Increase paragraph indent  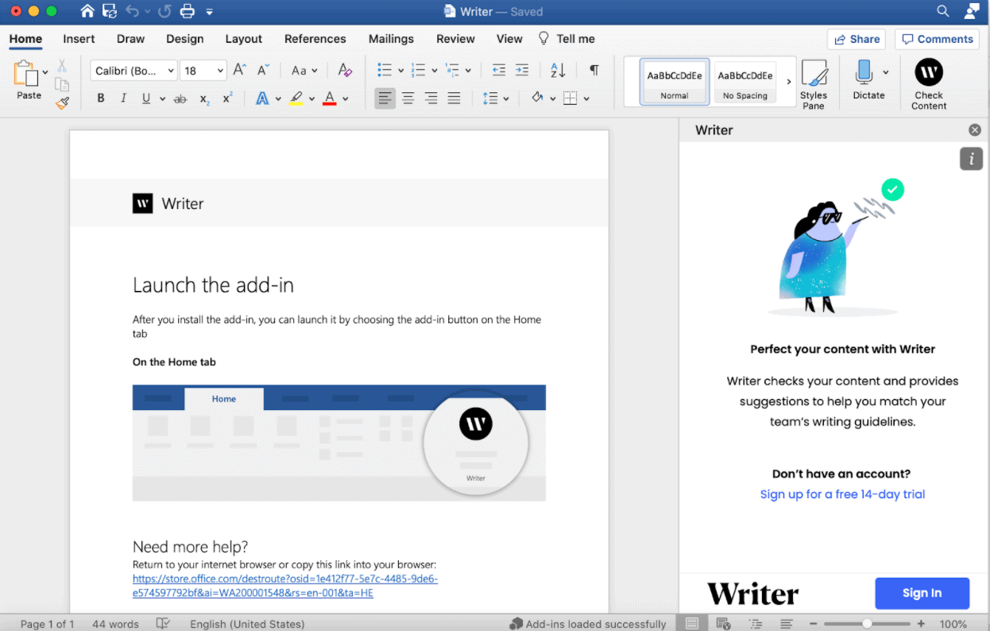click(x=522, y=70)
